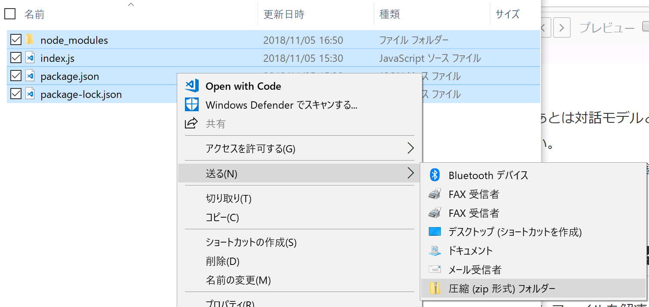This screenshot has width=649, height=307.
Task: Select the Bluetooth デバイス icon in the send menu
Action: [x=434, y=175]
